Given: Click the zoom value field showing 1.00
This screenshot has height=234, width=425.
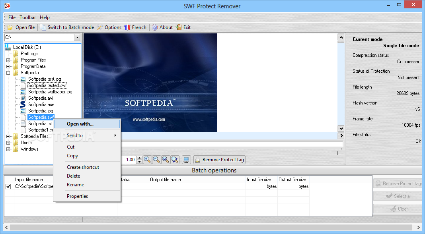Looking at the screenshot, I should [129, 160].
